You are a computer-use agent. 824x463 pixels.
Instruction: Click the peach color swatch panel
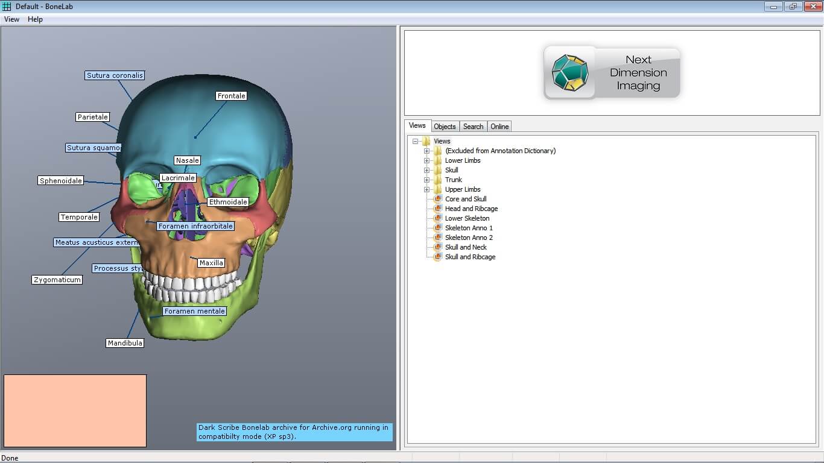click(x=75, y=411)
